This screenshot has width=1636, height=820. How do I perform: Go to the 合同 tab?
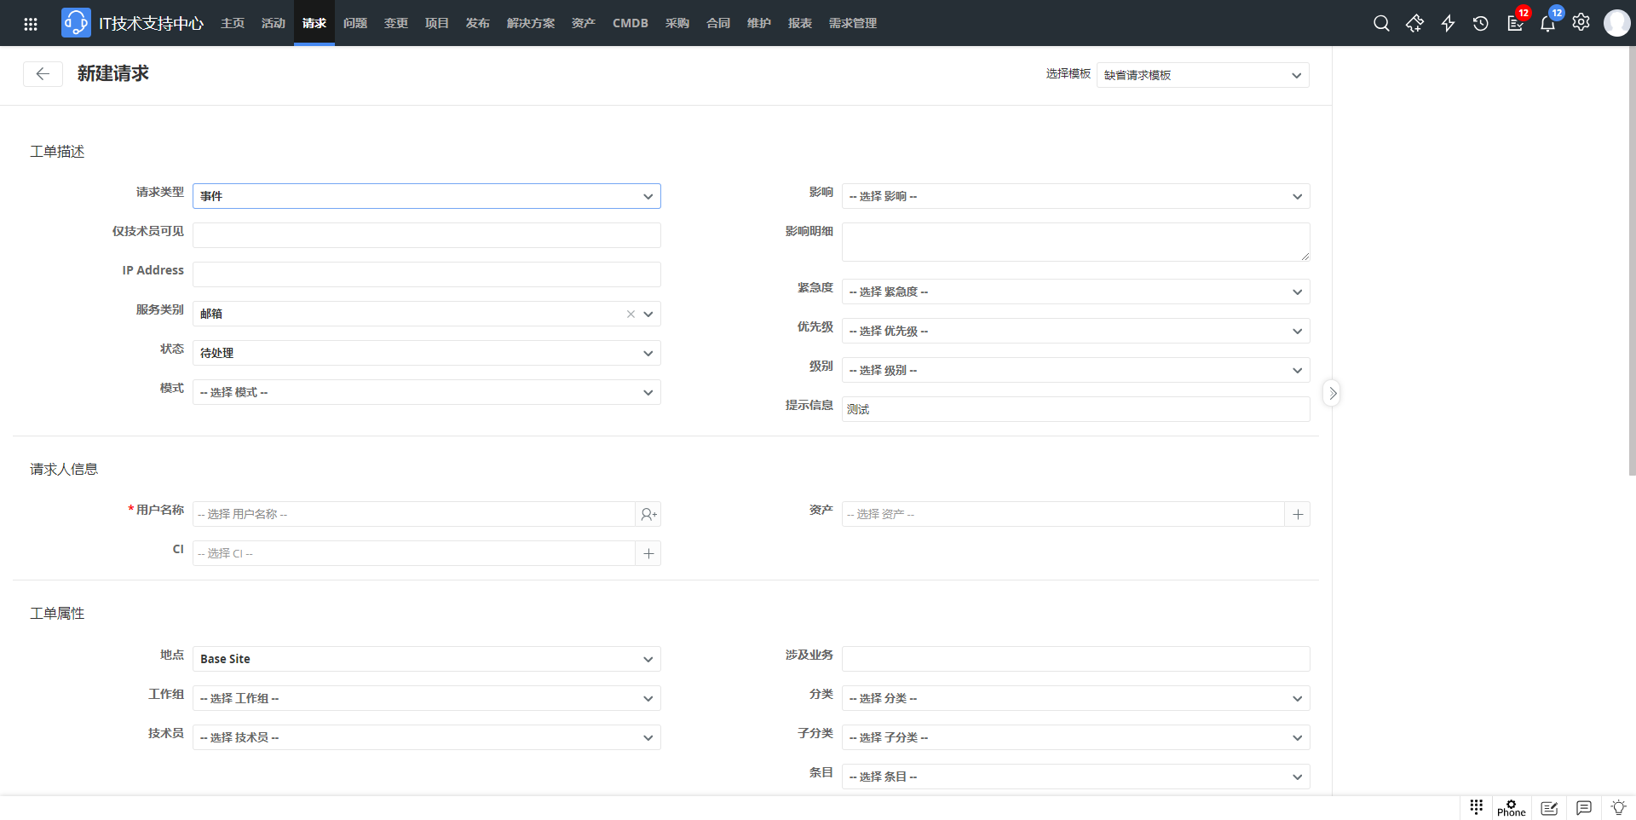tap(718, 23)
